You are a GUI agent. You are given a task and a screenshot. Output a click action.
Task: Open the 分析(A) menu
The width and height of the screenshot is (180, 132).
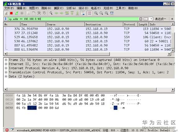(71, 8)
